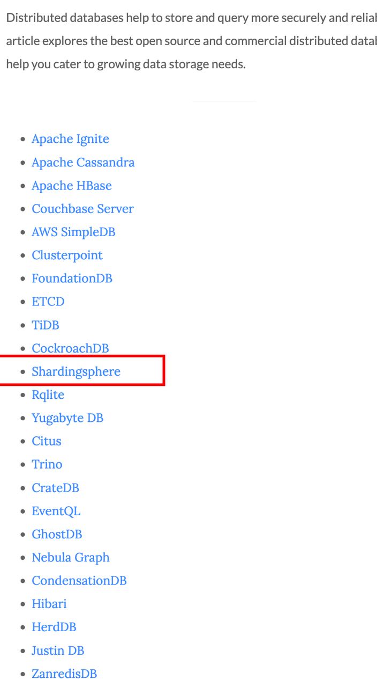Click the FoundationDB link
Screen dimensions: 377x687
pos(72,279)
